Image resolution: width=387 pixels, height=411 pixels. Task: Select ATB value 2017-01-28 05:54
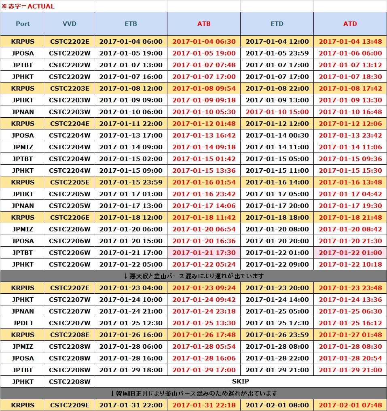click(x=204, y=347)
